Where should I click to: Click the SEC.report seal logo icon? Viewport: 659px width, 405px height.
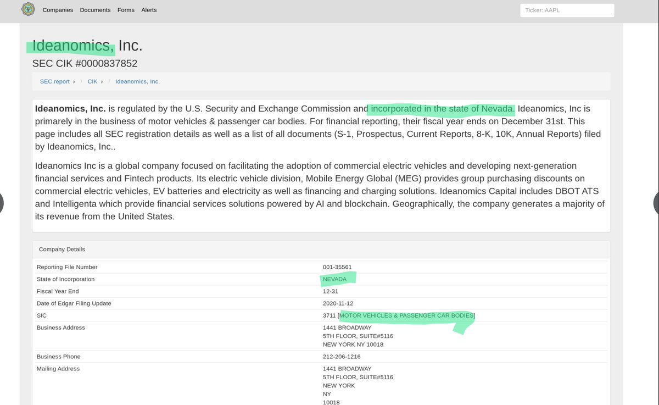pyautogui.click(x=27, y=10)
